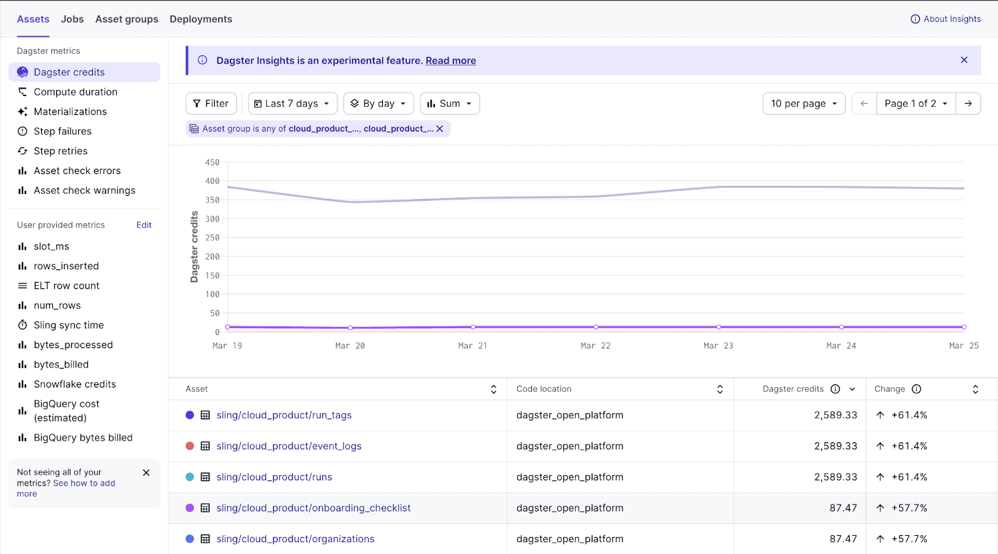Toggle Dagster credits column sort chevron

click(852, 389)
